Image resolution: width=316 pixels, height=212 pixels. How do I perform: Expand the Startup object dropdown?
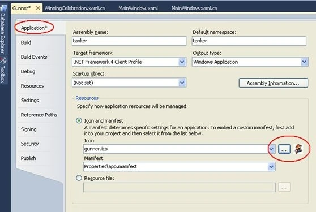[x=182, y=83]
